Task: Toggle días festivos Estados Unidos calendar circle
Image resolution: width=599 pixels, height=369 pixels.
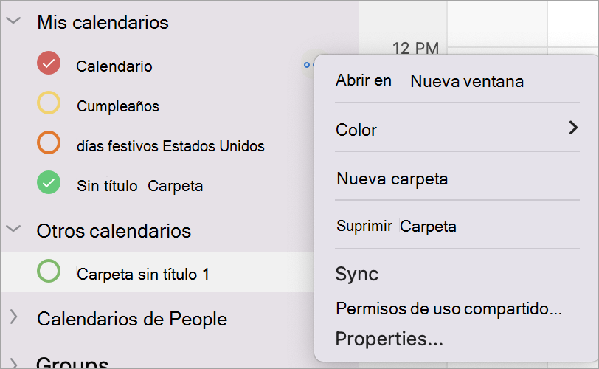Action: (49, 142)
